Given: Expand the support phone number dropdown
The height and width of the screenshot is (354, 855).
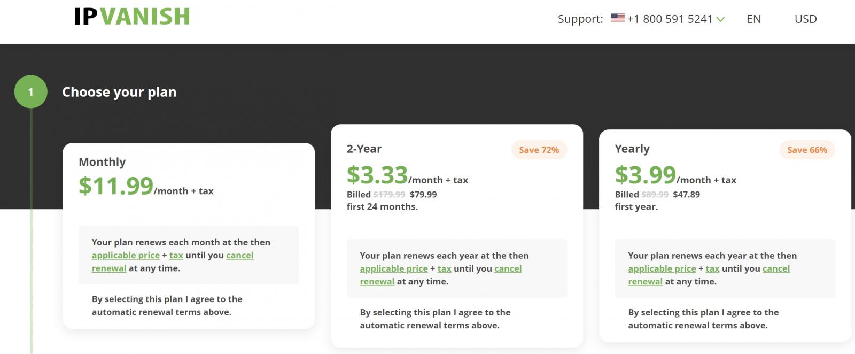Looking at the screenshot, I should point(720,19).
